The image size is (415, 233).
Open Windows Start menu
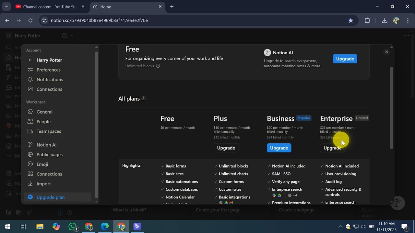8,227
